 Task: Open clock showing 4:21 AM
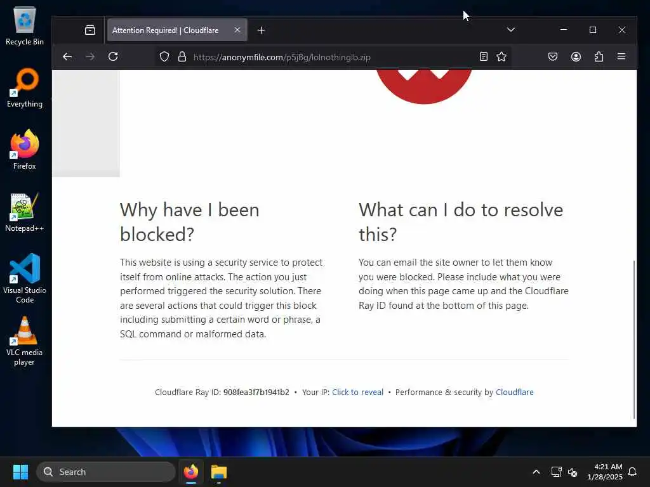point(604,472)
